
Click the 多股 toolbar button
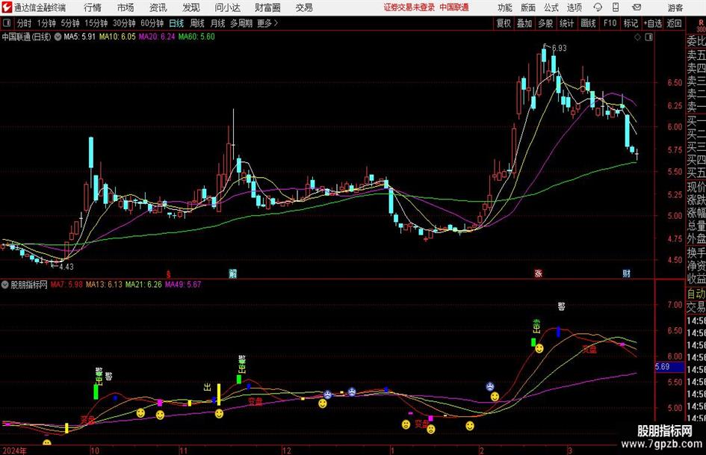click(x=545, y=23)
